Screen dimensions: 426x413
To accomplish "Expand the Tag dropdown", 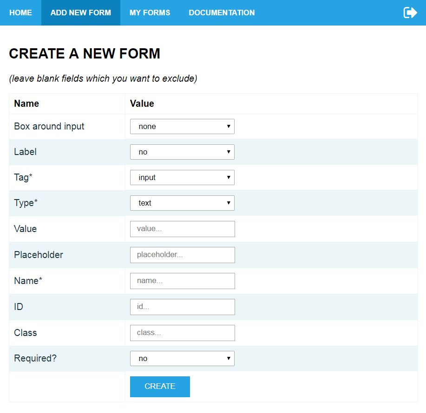I will pyautogui.click(x=182, y=177).
